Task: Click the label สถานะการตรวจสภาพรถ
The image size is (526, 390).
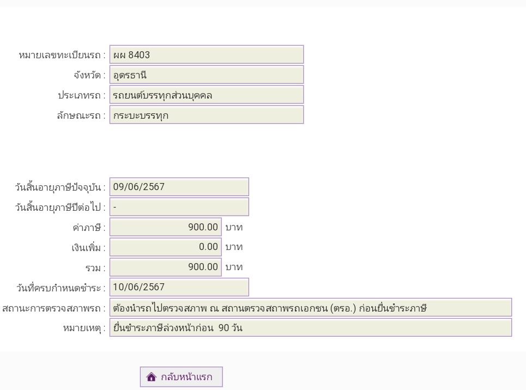Action: tap(54, 308)
